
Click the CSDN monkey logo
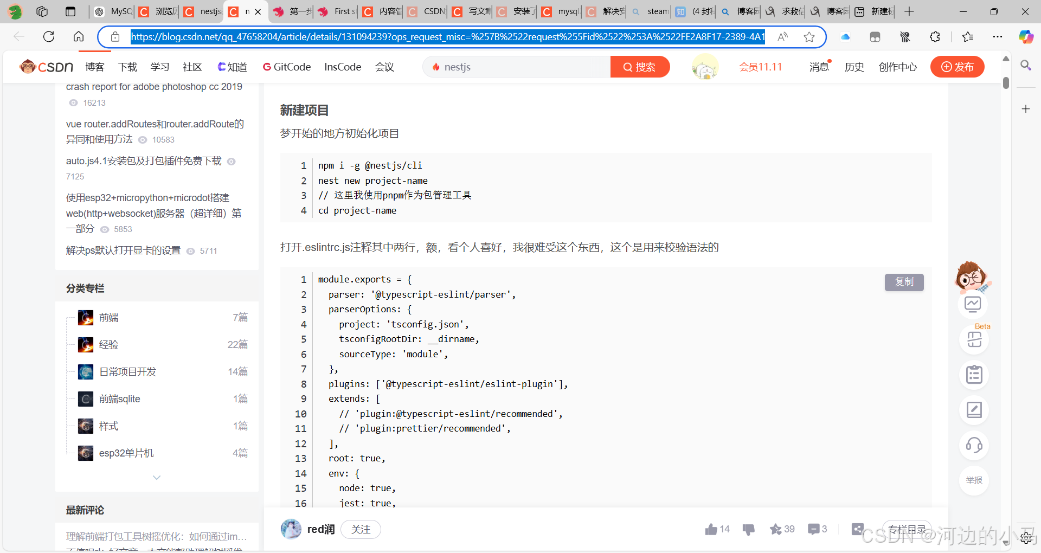[x=28, y=66]
